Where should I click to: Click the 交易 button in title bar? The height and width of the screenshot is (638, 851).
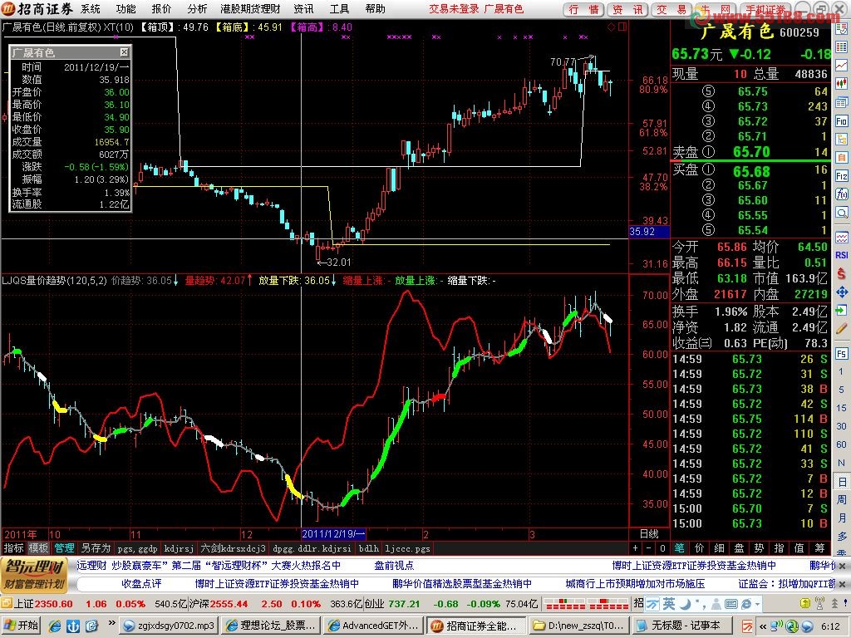pos(671,9)
